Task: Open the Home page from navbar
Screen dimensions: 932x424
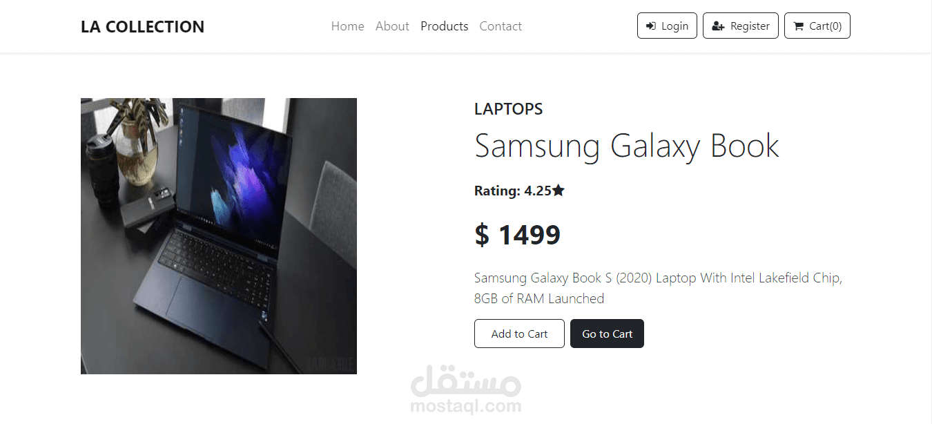Action: pyautogui.click(x=347, y=26)
